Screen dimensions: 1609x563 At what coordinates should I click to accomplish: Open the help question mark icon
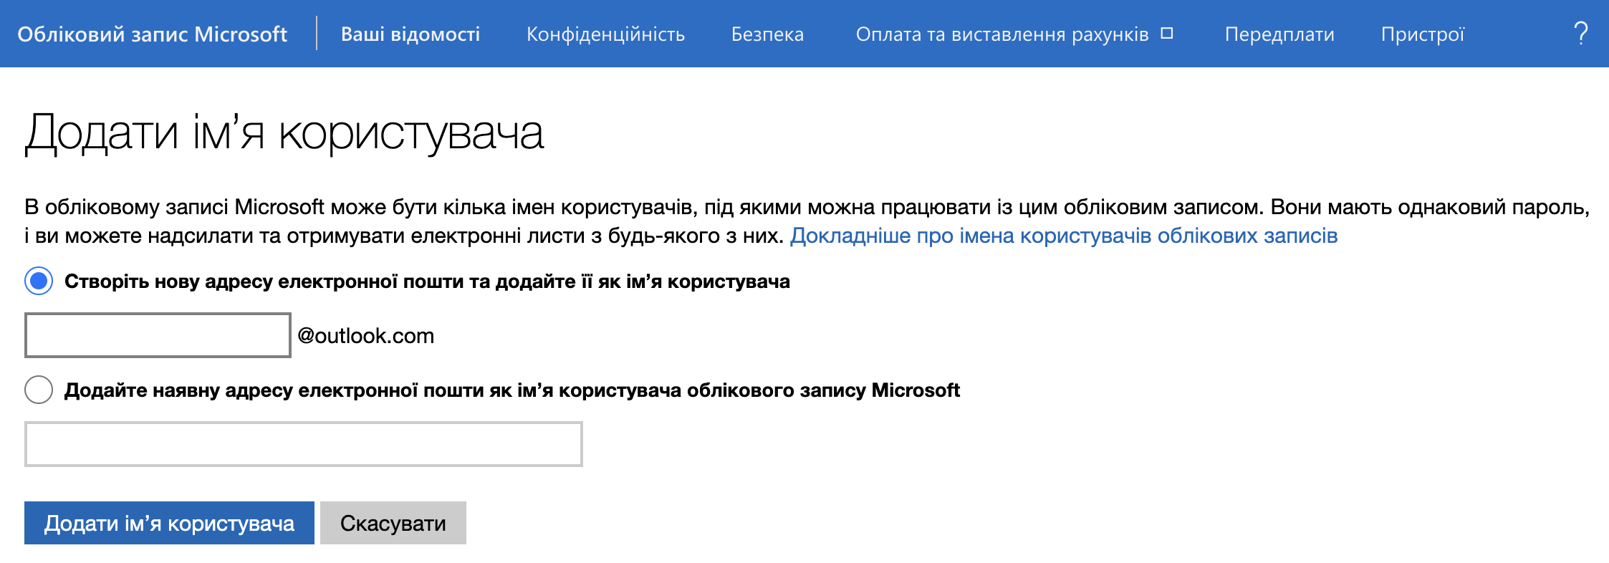[1580, 34]
